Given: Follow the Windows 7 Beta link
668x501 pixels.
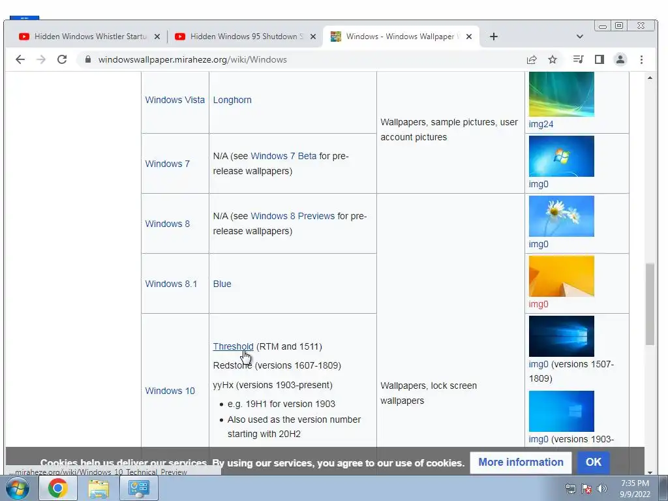Looking at the screenshot, I should pyautogui.click(x=284, y=156).
